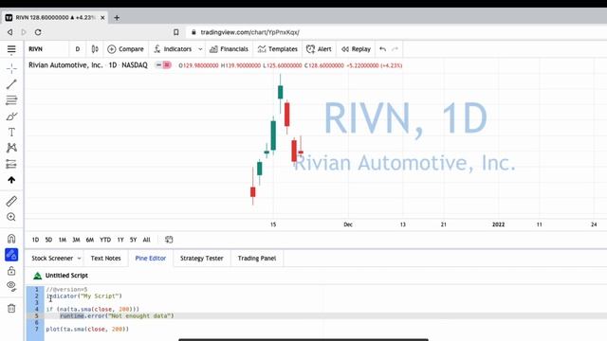Lock all drawing tools
This screenshot has height=341, width=607.
click(x=11, y=271)
